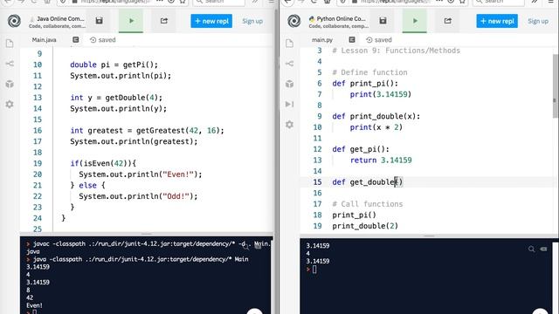
Task: Click the 'print(3.14159)' line
Action: pos(381,94)
